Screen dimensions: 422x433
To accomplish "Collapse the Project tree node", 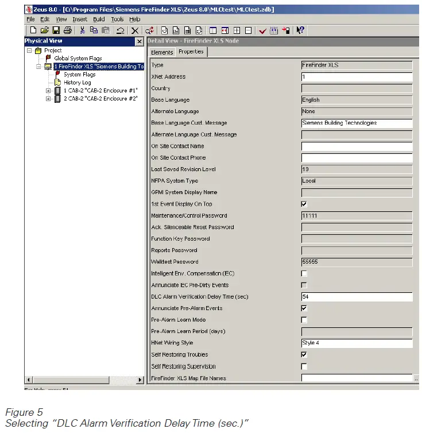I will coord(29,51).
